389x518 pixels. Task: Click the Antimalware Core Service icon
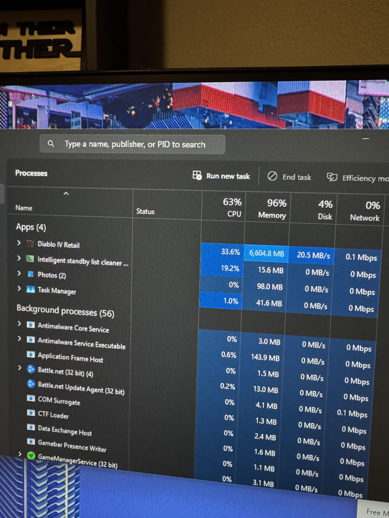click(x=31, y=325)
